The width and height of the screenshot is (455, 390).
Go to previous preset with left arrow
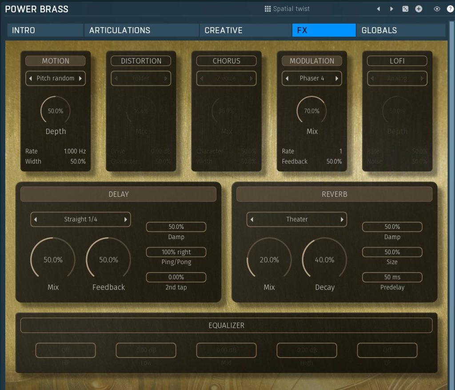[x=379, y=9]
